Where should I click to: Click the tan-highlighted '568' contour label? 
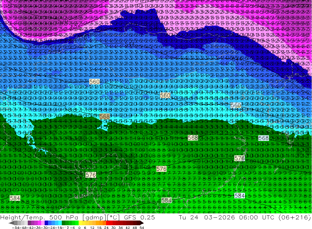(105, 117)
